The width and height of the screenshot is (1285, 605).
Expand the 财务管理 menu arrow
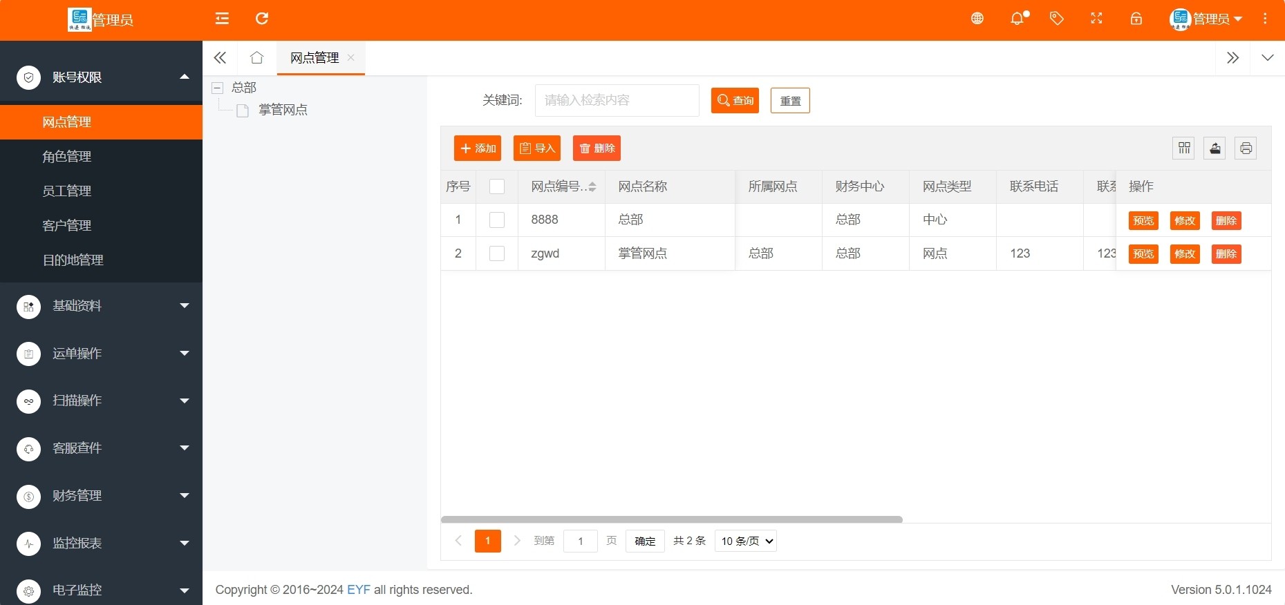pos(185,495)
